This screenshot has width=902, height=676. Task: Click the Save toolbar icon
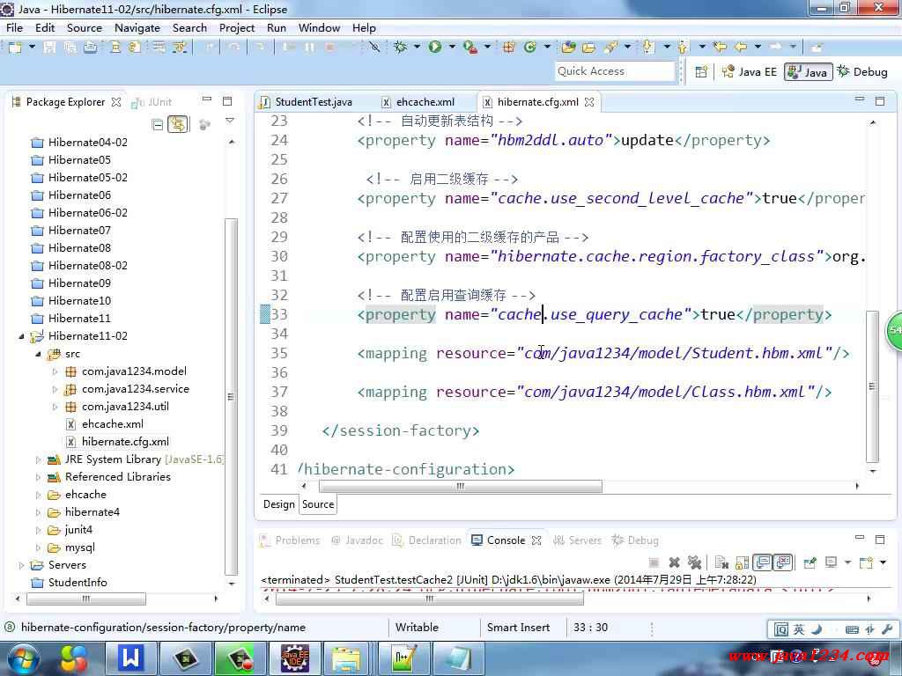click(x=50, y=48)
